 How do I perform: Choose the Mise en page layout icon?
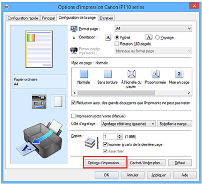(x=179, y=74)
